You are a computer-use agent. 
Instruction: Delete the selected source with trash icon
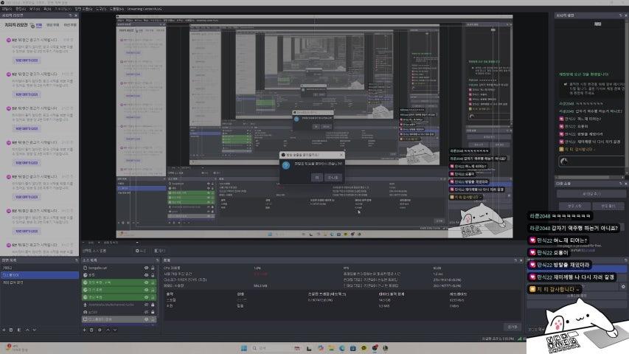point(92,329)
